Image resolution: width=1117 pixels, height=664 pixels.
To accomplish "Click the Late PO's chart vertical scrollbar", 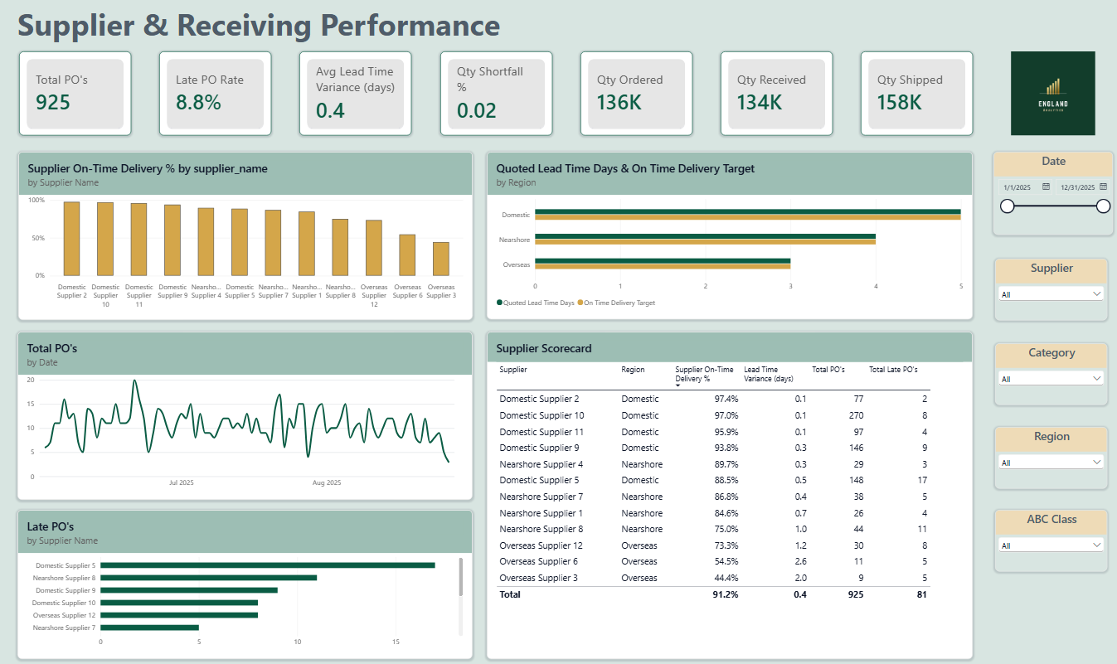I will [461, 577].
